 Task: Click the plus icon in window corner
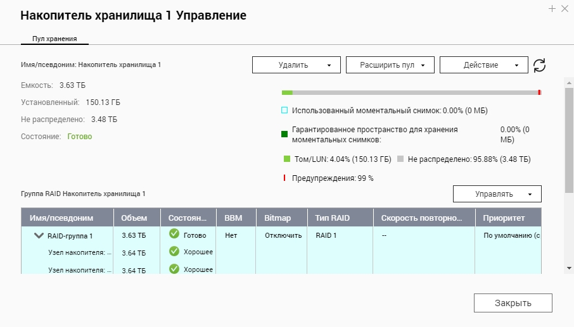pos(552,9)
